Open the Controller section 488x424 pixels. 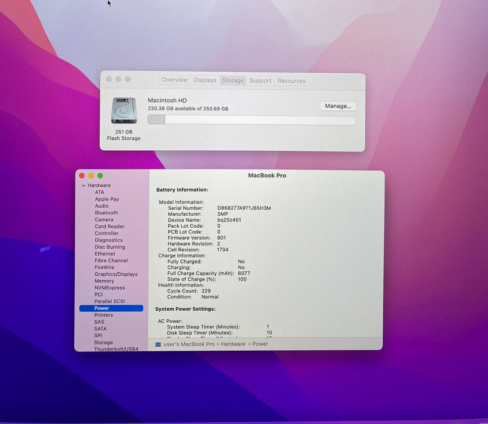(106, 233)
